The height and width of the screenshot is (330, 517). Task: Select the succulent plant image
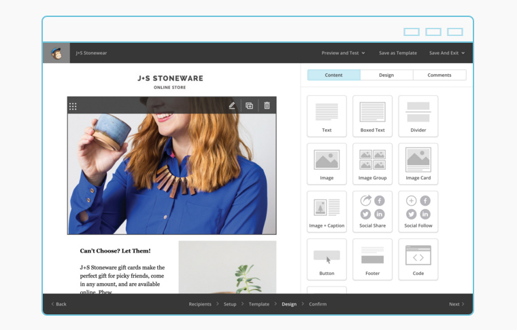(227, 267)
